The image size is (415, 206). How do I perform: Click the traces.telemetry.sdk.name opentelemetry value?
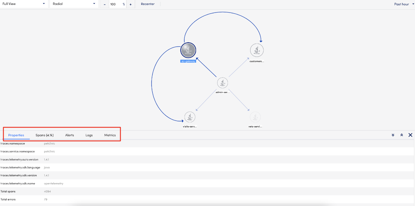pyautogui.click(x=53, y=183)
